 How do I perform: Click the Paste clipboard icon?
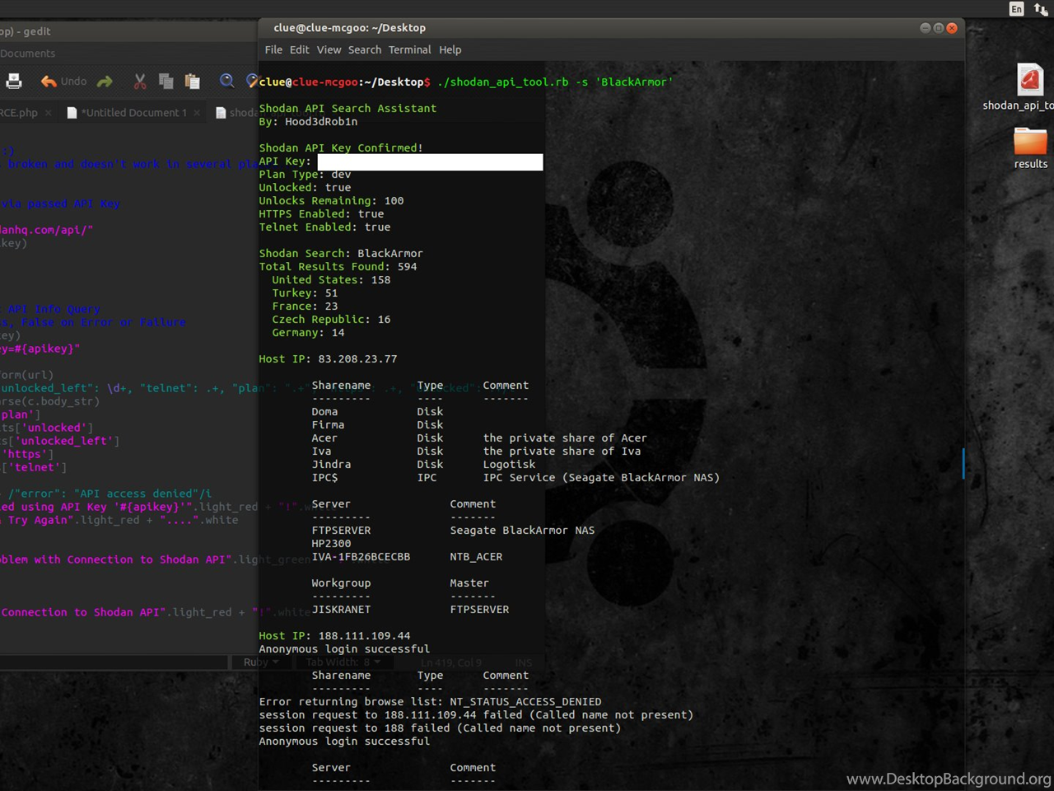pos(193,81)
